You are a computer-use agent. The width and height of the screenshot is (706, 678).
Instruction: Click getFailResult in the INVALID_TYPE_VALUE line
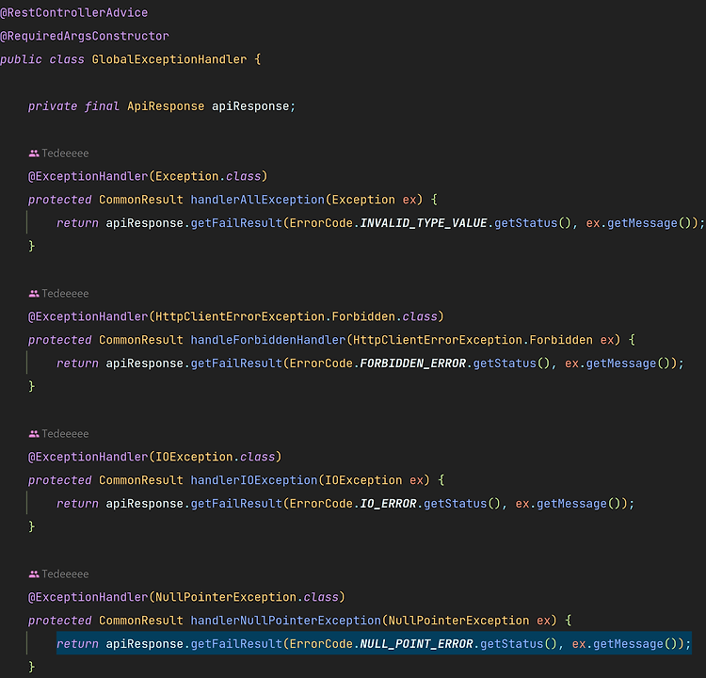(x=236, y=223)
